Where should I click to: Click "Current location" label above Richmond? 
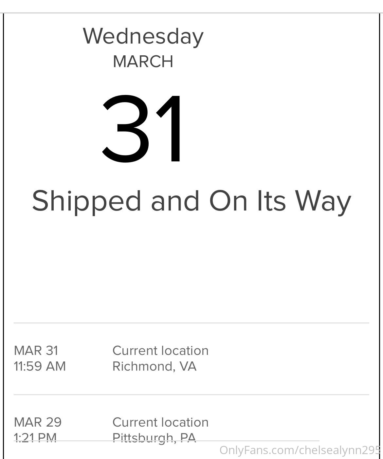tap(160, 351)
